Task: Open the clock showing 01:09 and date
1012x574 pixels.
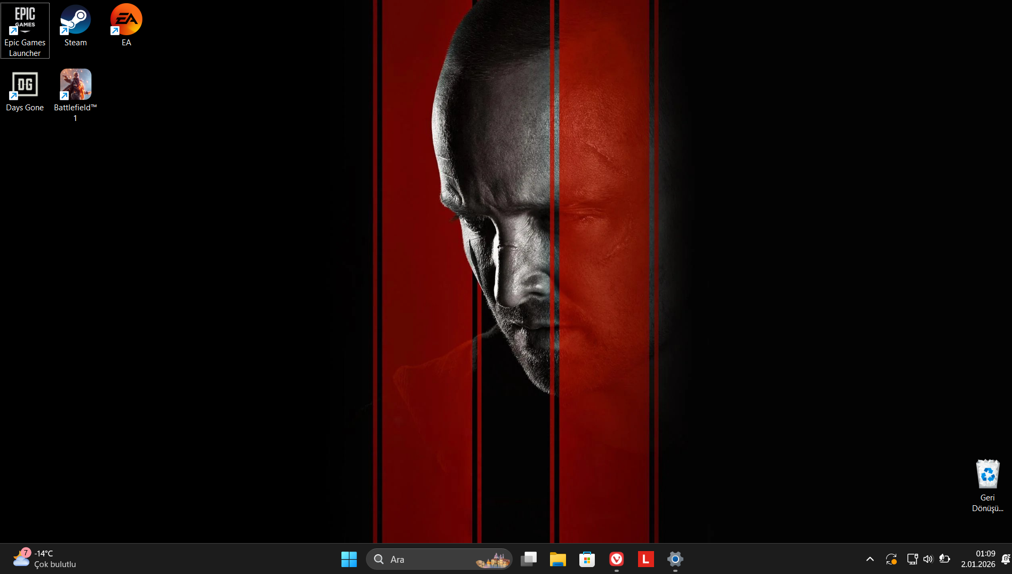Action: click(978, 559)
